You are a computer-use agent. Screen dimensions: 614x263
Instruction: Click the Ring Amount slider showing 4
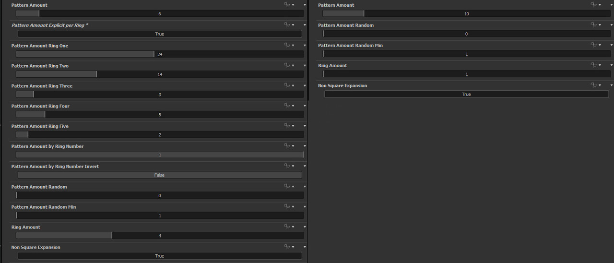point(160,236)
